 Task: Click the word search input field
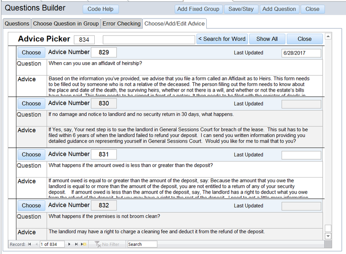(149, 39)
